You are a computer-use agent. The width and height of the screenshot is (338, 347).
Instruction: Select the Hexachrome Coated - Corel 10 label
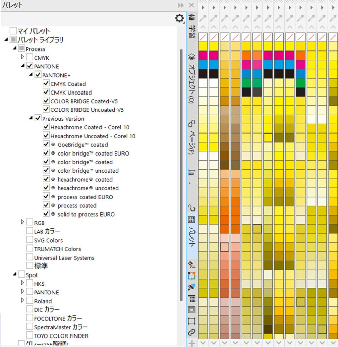90,127
